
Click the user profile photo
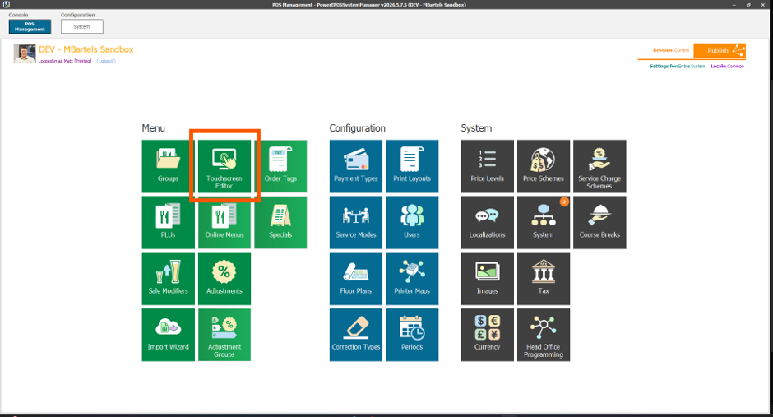point(25,53)
